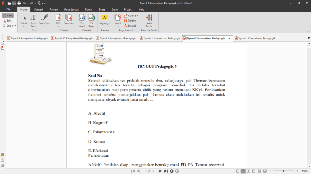Open the Pages panel in left sidebar
The image size is (311, 174).
click(3, 38)
